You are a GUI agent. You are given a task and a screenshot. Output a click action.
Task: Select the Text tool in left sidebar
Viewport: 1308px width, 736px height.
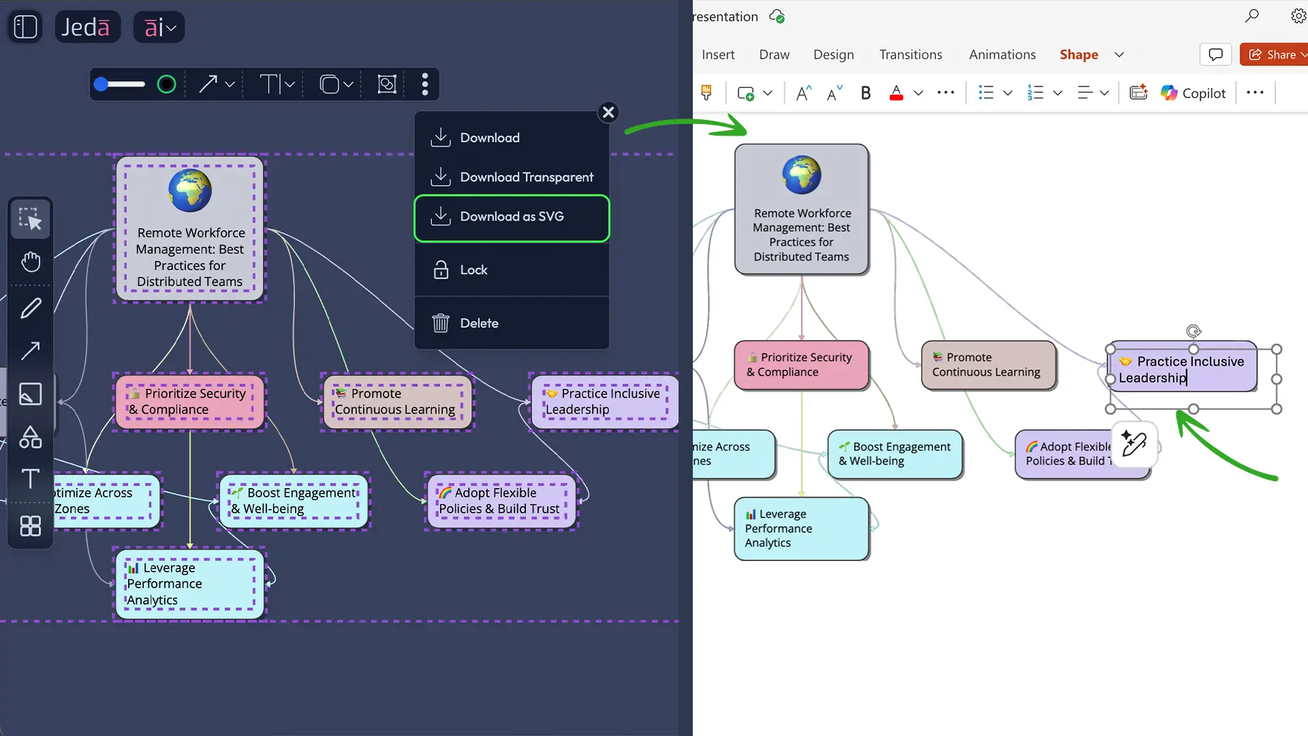coord(30,479)
